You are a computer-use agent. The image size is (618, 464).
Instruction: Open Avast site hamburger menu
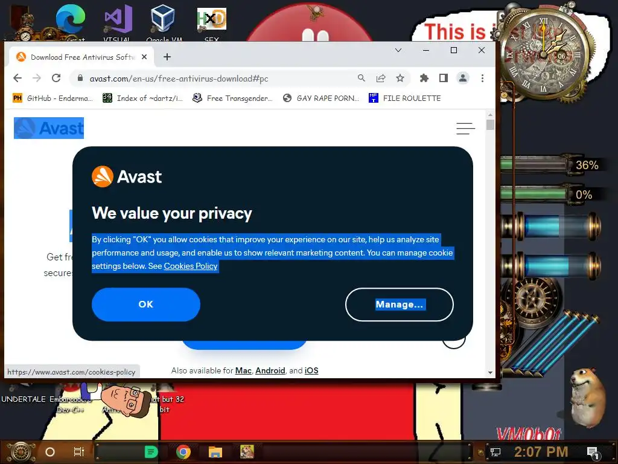pyautogui.click(x=465, y=128)
